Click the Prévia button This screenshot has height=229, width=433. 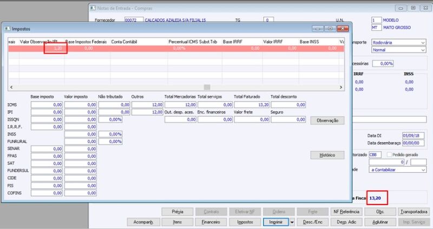[x=178, y=212]
